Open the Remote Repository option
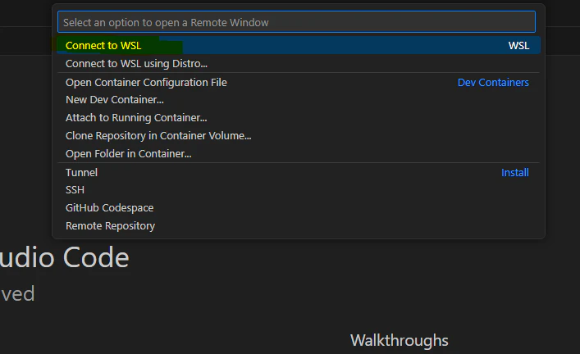This screenshot has width=580, height=354. click(x=299, y=226)
